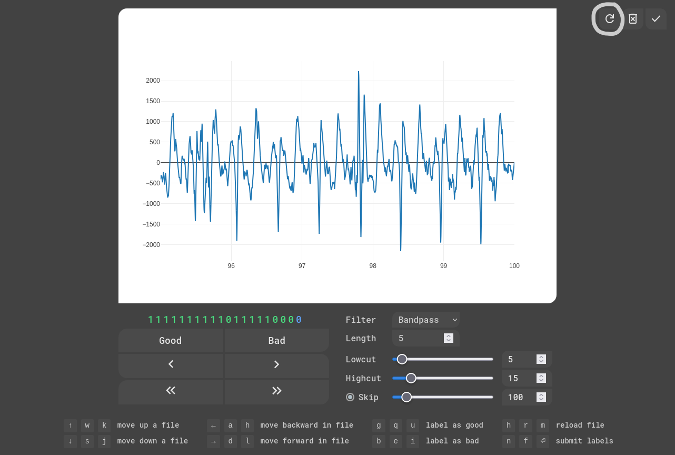The image size is (675, 455).
Task: Jump forward with double right chevron
Action: (x=276, y=391)
